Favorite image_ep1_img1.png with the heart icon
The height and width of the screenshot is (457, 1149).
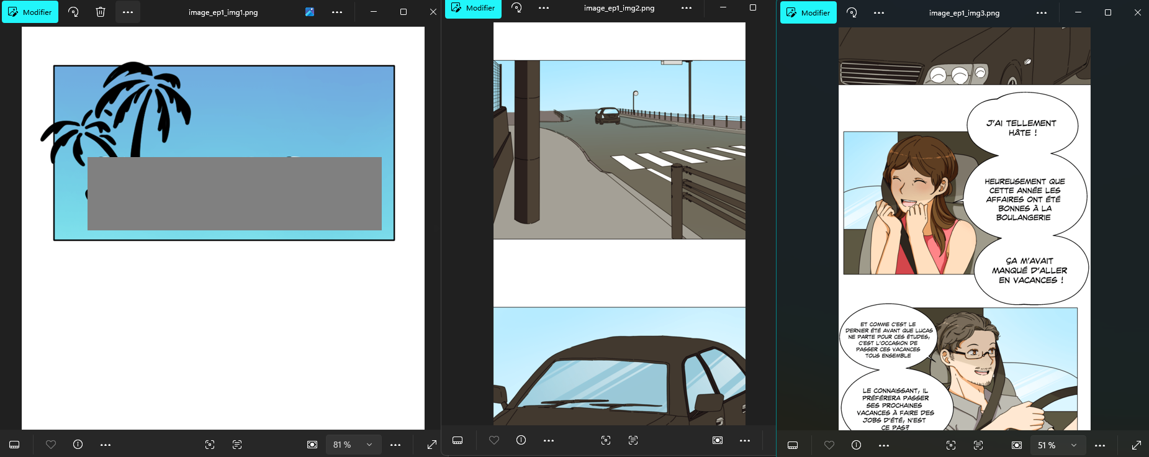pos(51,445)
